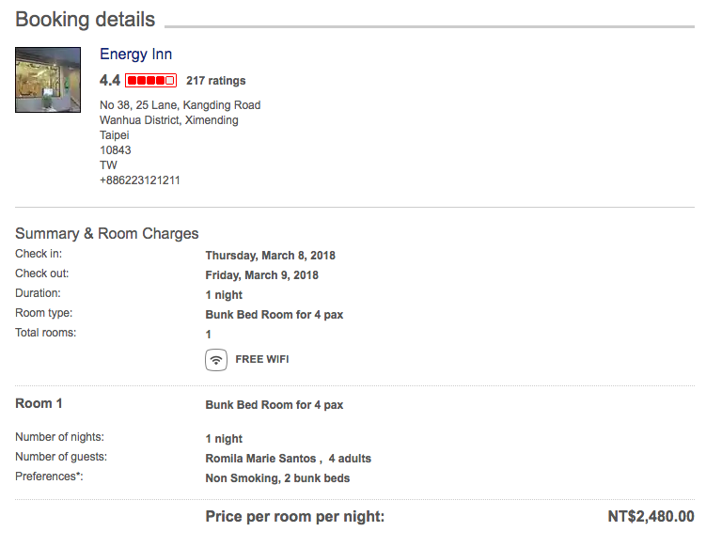Click the Summary & Room Charges heading
This screenshot has width=706, height=547.
[107, 234]
